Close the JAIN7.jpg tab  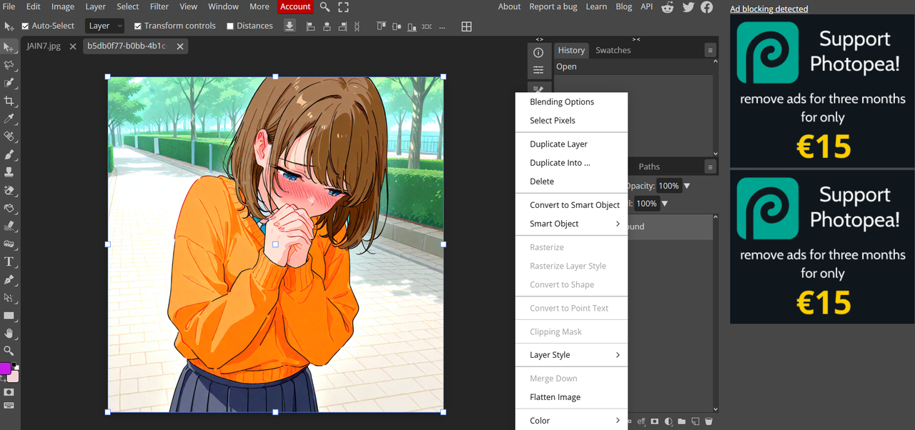[x=73, y=46]
